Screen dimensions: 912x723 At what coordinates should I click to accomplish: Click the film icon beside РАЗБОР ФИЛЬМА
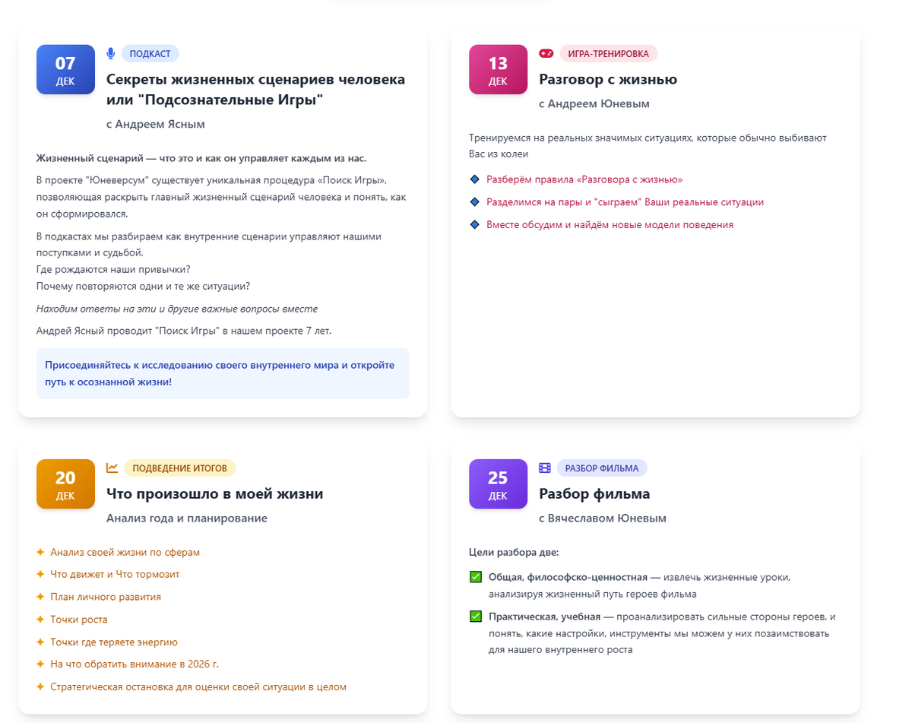click(545, 468)
